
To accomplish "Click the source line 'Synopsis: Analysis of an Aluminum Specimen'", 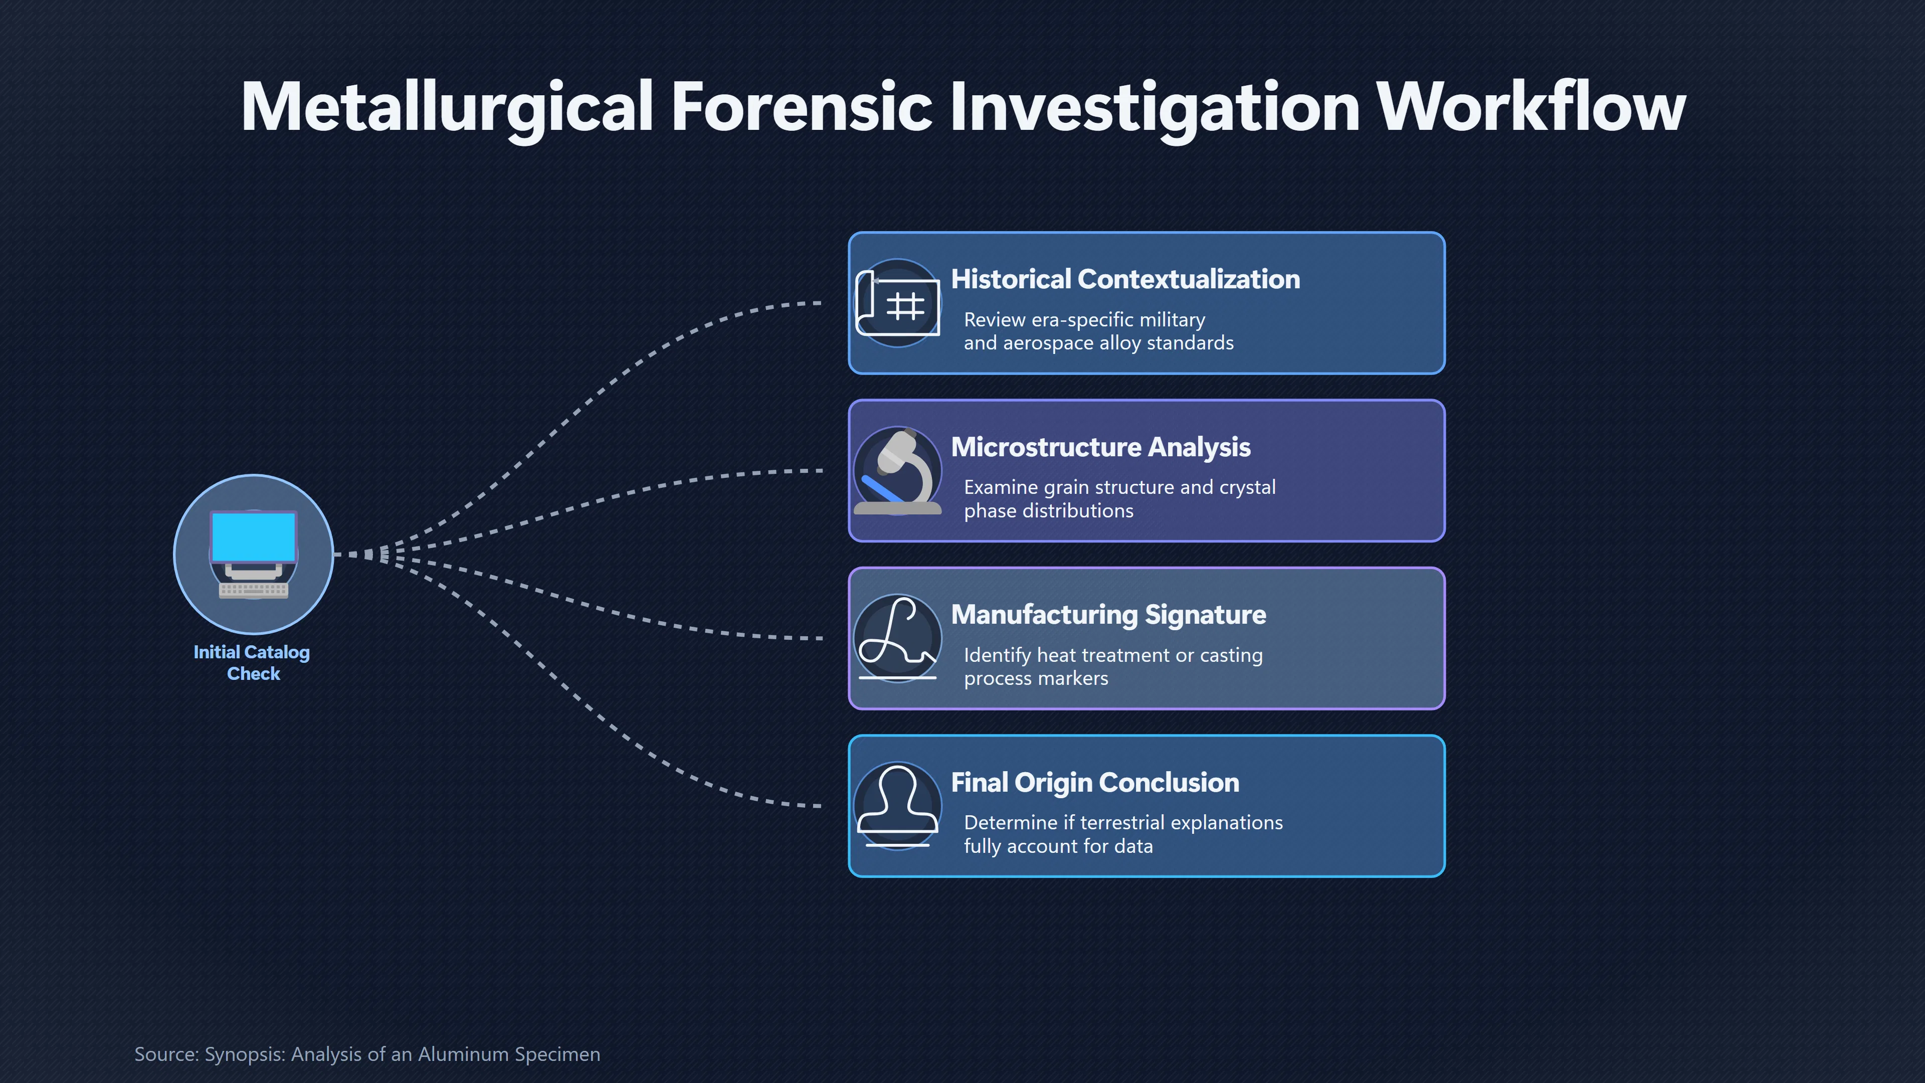I will tap(367, 1054).
